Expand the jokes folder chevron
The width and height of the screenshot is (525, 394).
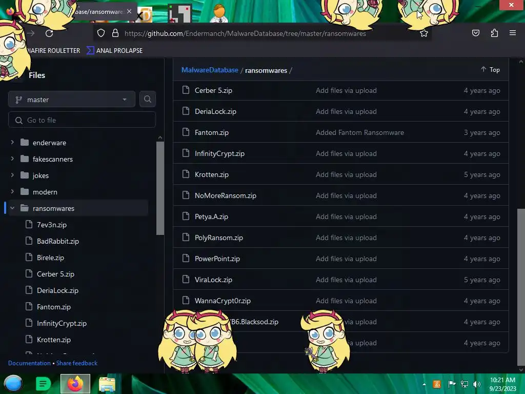(x=12, y=175)
